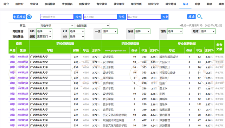The width and height of the screenshot is (225, 128).
Task: Click the blue 院校 button
Action: (x=78, y=17)
